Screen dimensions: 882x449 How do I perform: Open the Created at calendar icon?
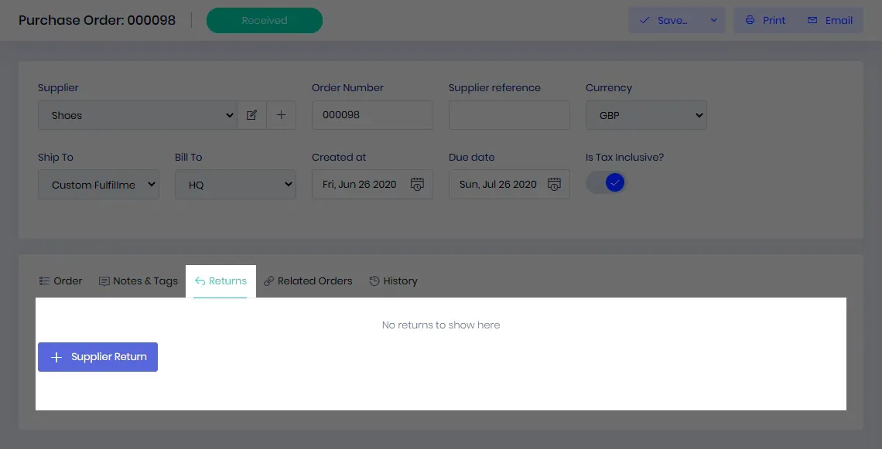click(417, 185)
